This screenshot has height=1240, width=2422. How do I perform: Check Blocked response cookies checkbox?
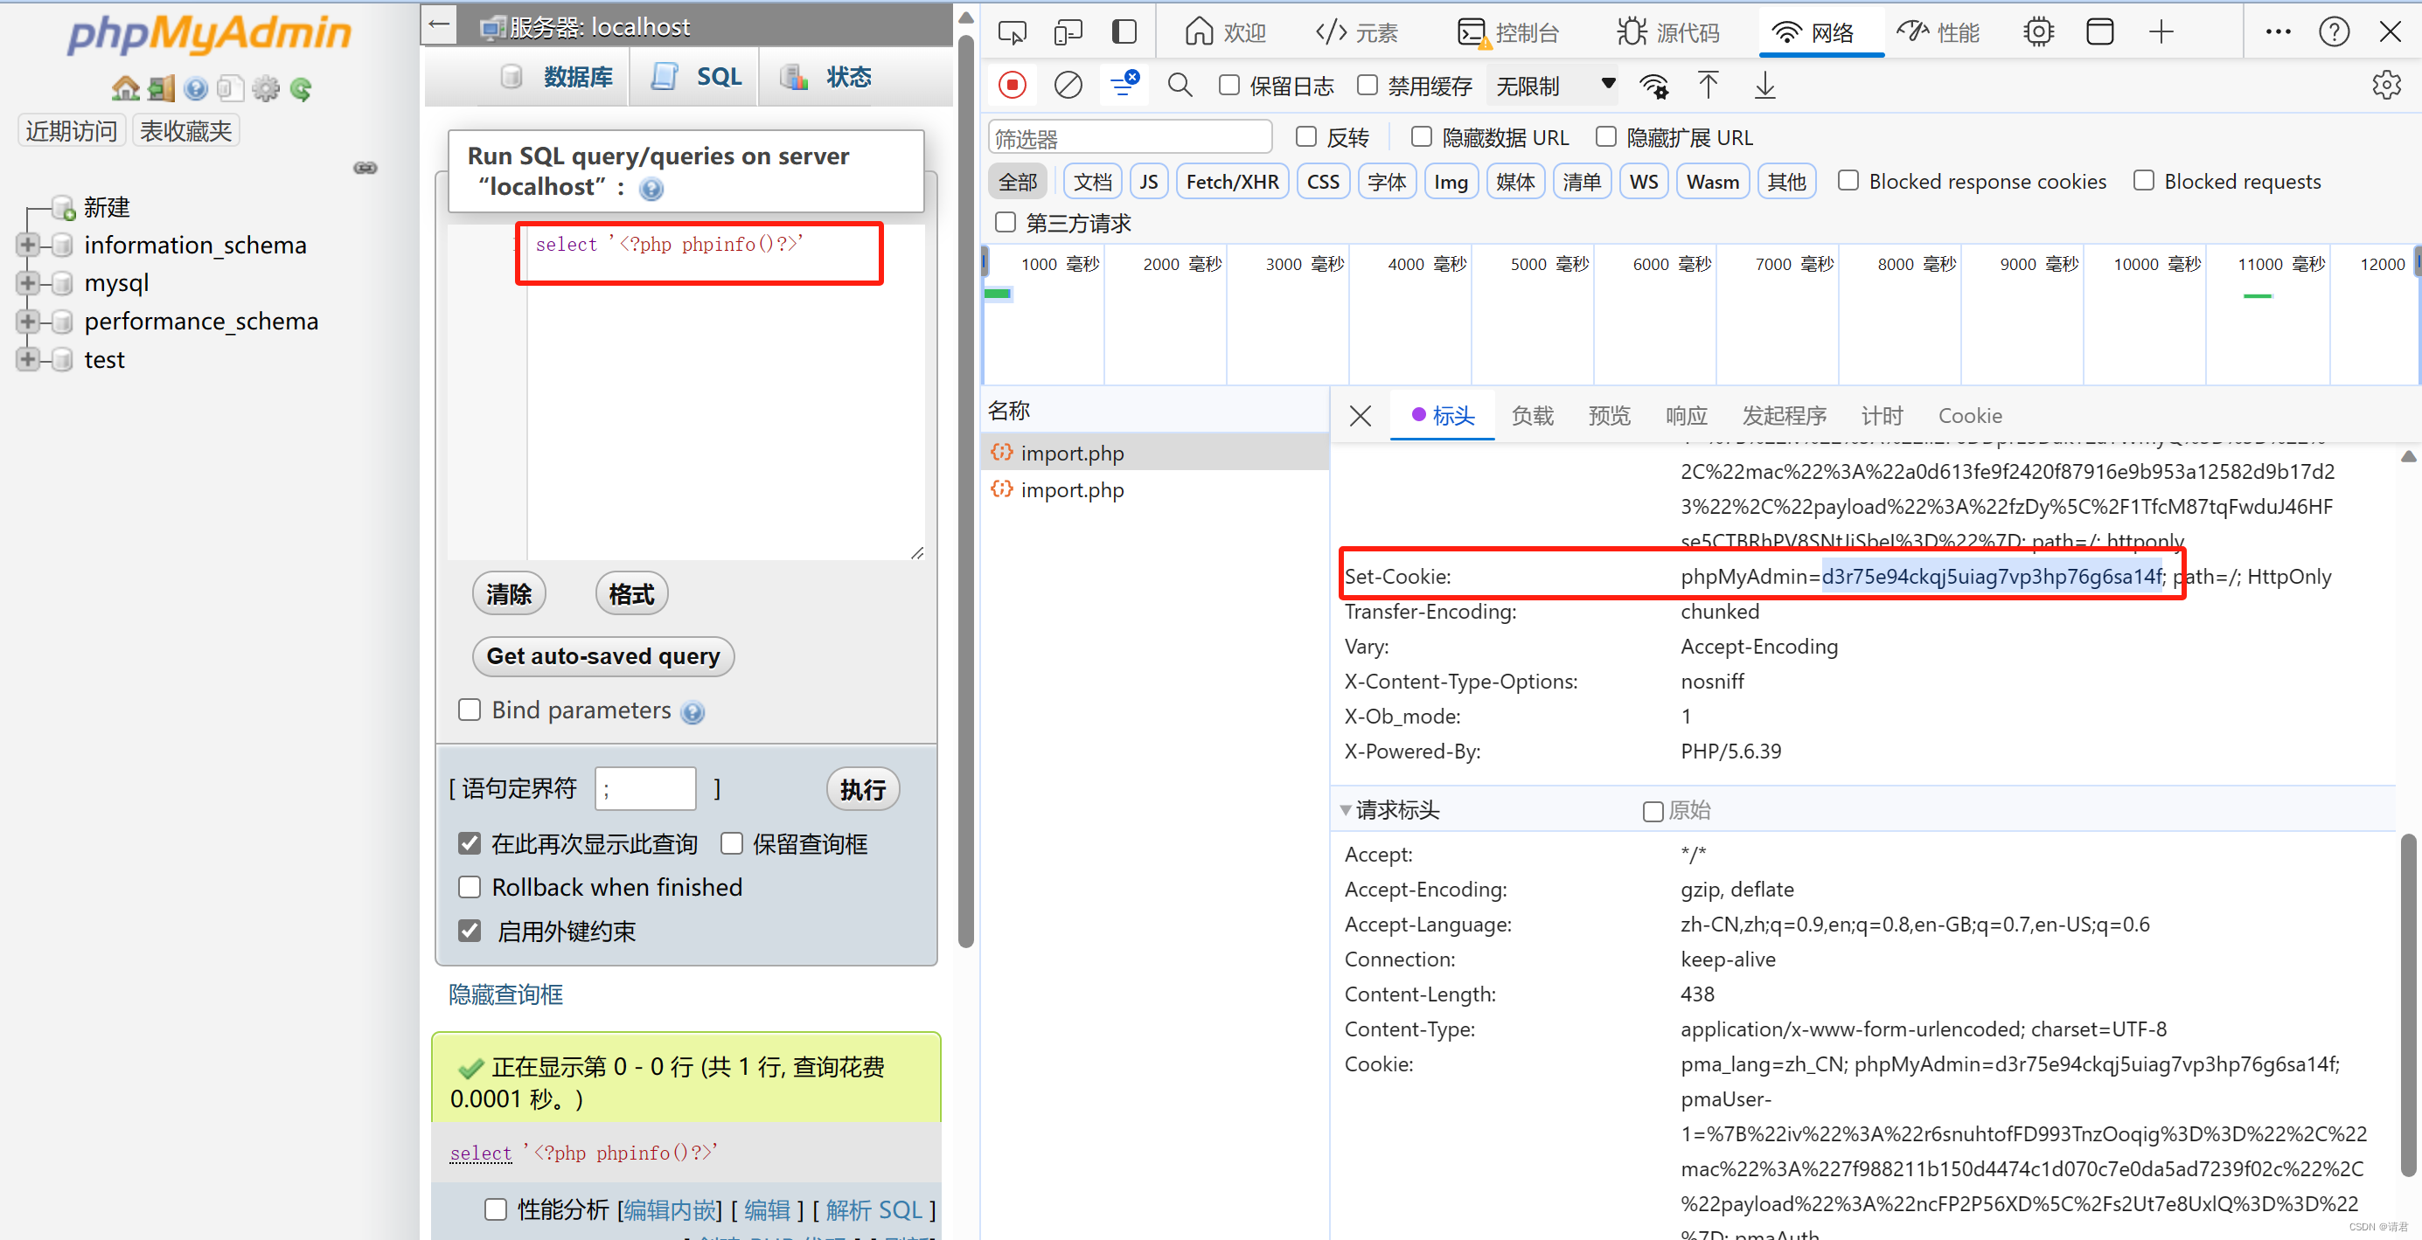click(1848, 180)
